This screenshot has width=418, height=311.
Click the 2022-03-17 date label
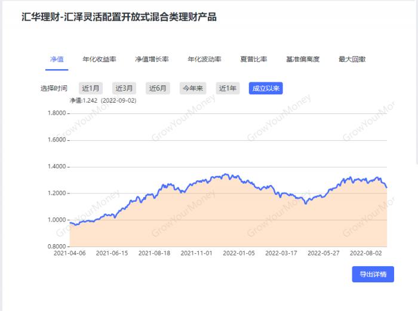(281, 253)
